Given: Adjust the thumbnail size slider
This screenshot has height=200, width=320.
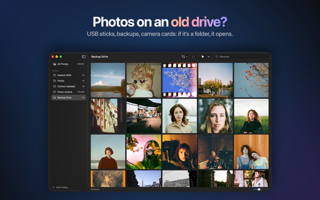Looking at the screenshot, I should [261, 190].
